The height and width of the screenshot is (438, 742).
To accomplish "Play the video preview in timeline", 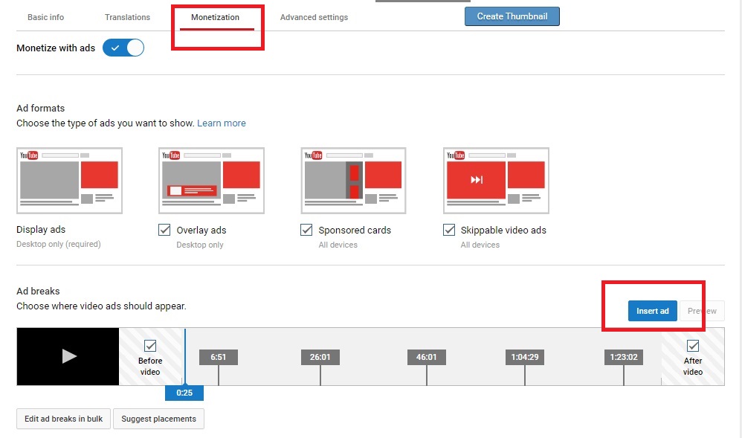I will tap(68, 356).
